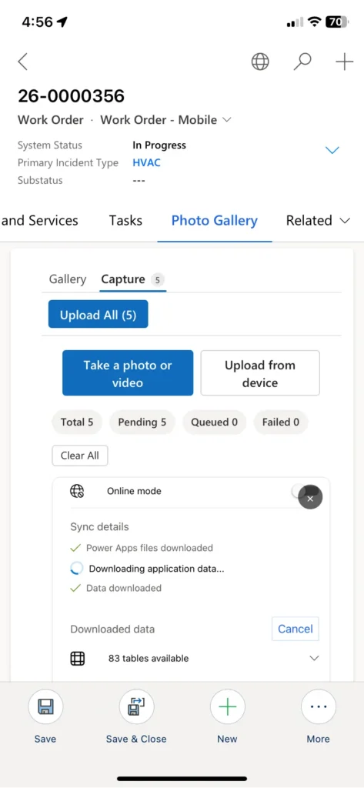
Task: Tap the Save floppy disk icon
Action: [x=45, y=706]
